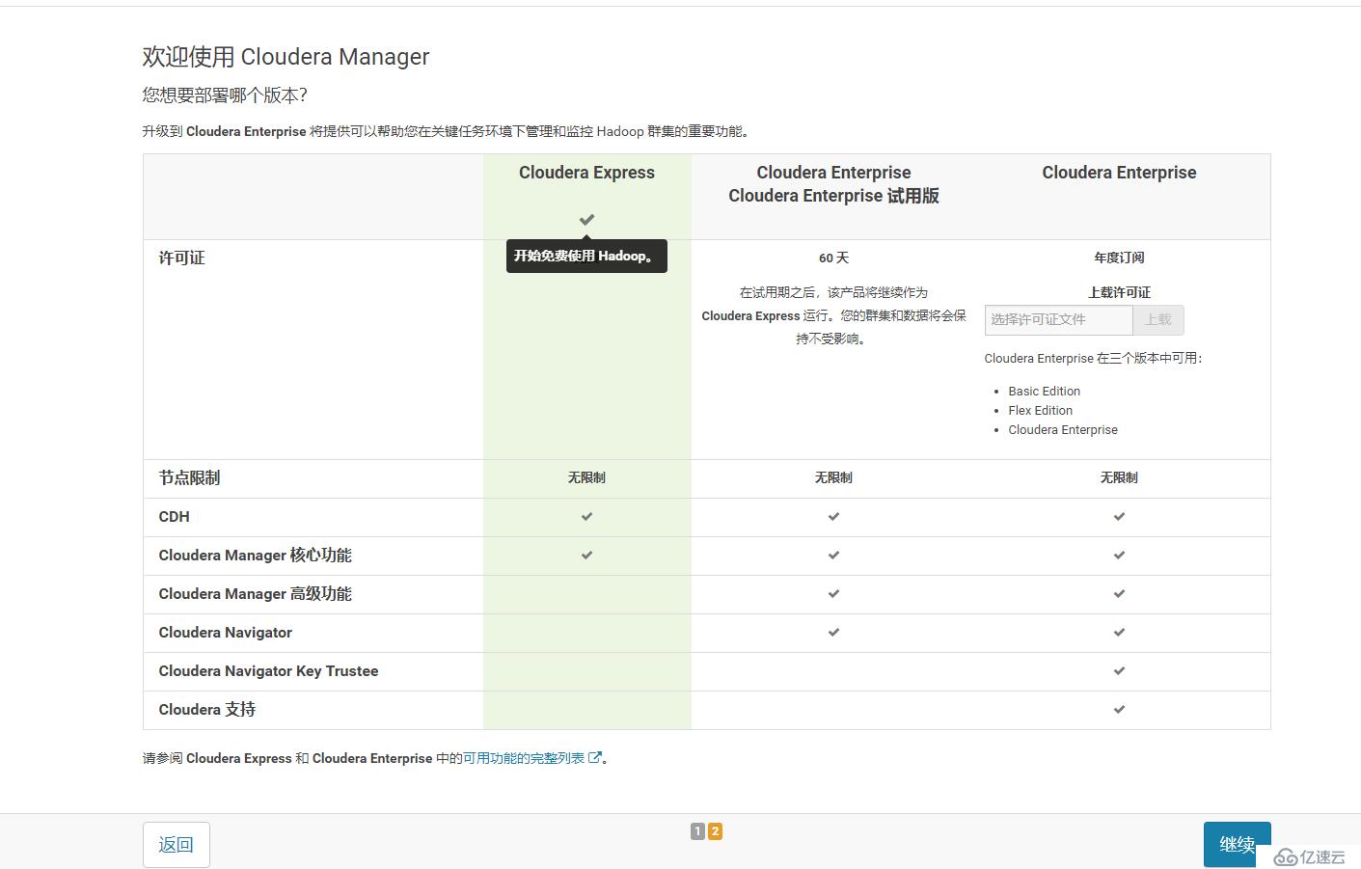
Task: Click the 60 天 trial duration text
Action: 833,258
